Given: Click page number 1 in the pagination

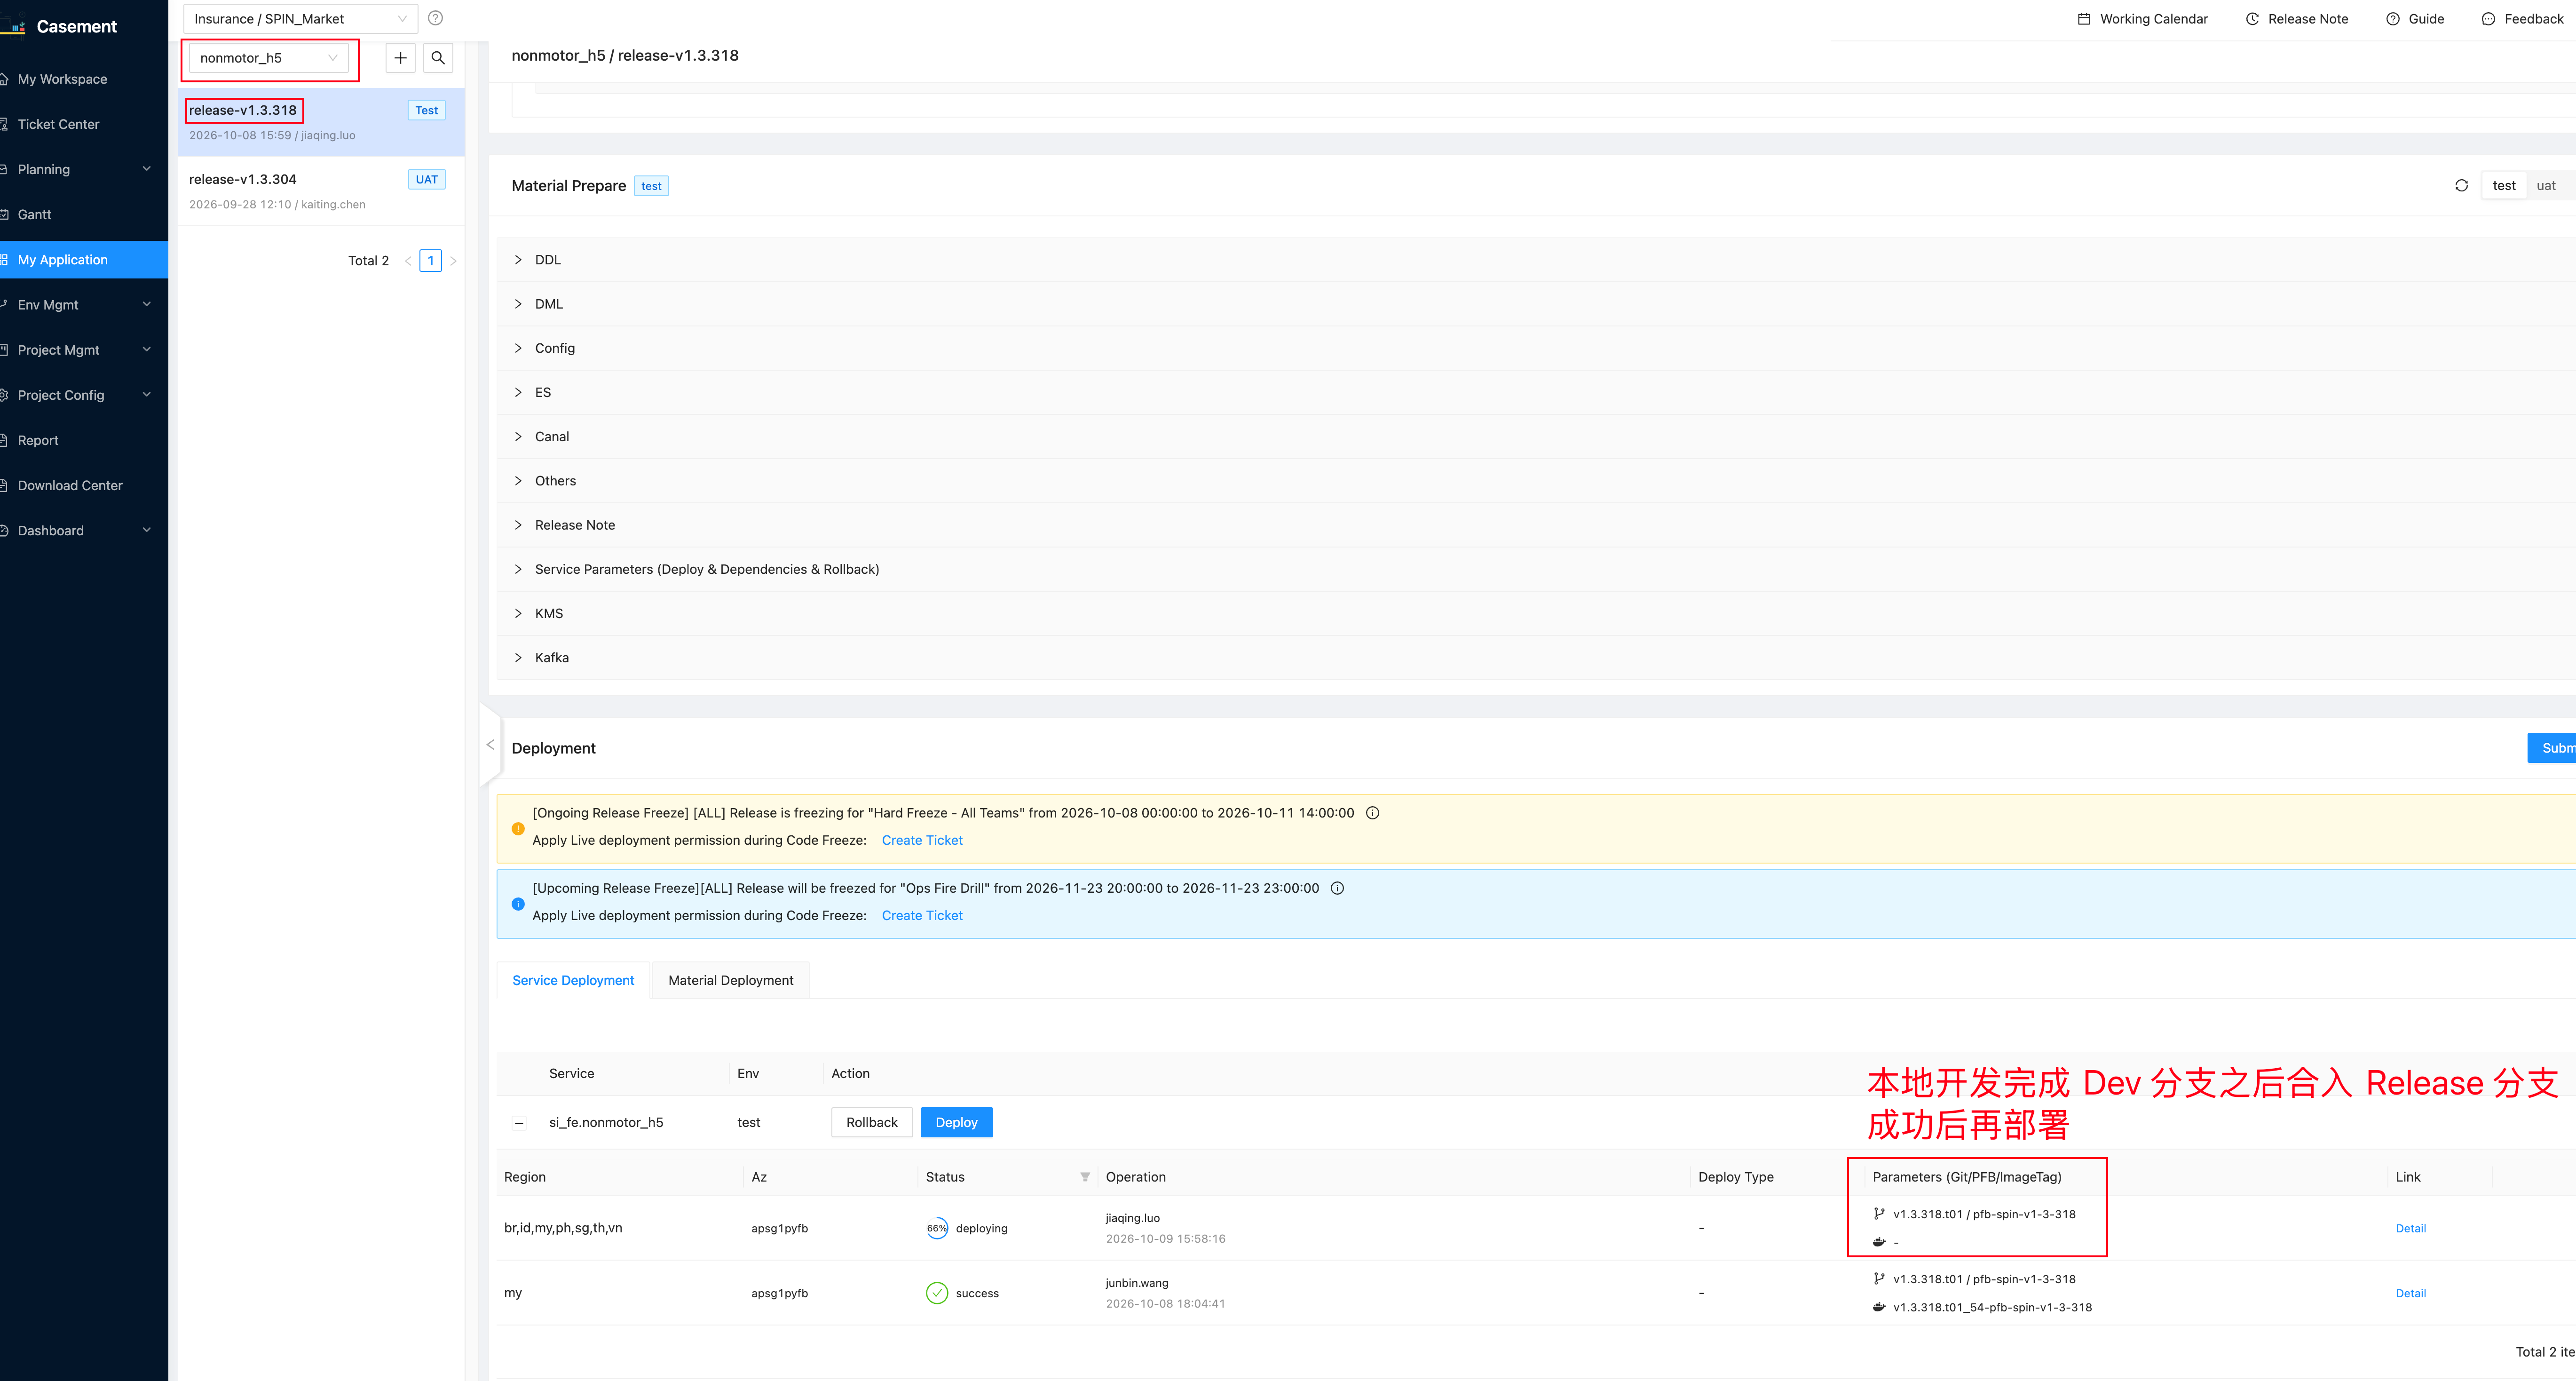Looking at the screenshot, I should 430,261.
